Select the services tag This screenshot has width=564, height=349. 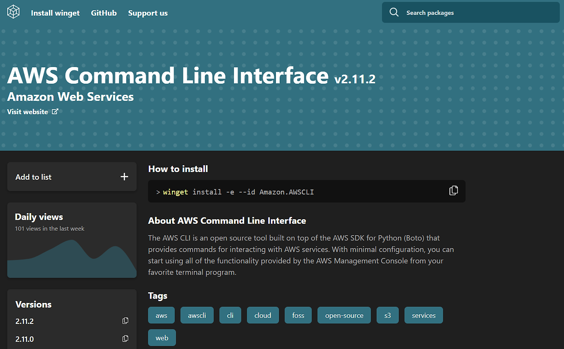[424, 315]
